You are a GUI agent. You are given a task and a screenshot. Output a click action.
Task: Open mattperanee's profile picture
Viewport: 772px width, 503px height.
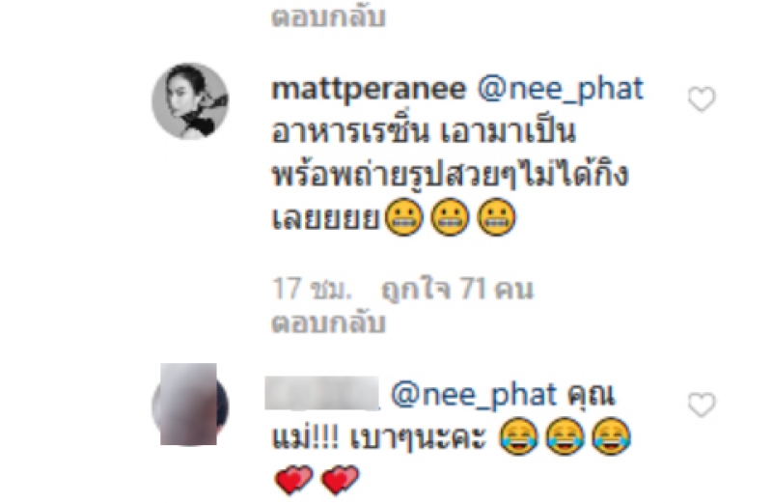click(x=190, y=101)
